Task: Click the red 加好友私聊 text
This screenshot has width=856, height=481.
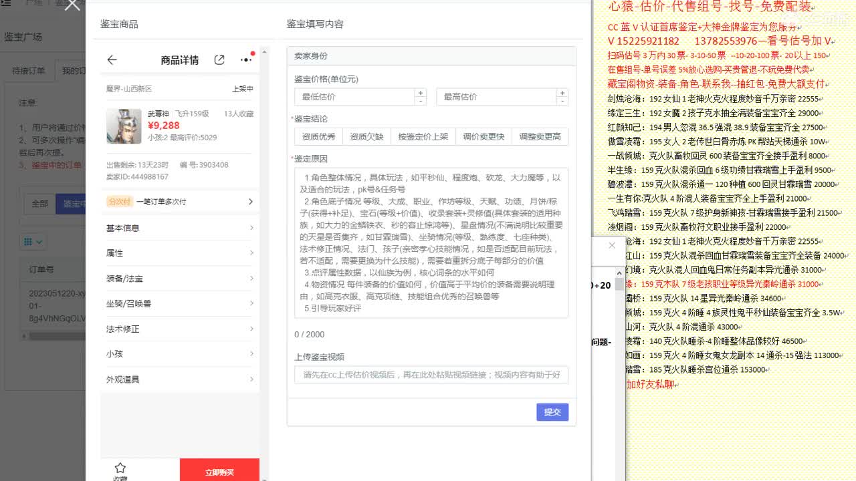Action: coord(650,384)
